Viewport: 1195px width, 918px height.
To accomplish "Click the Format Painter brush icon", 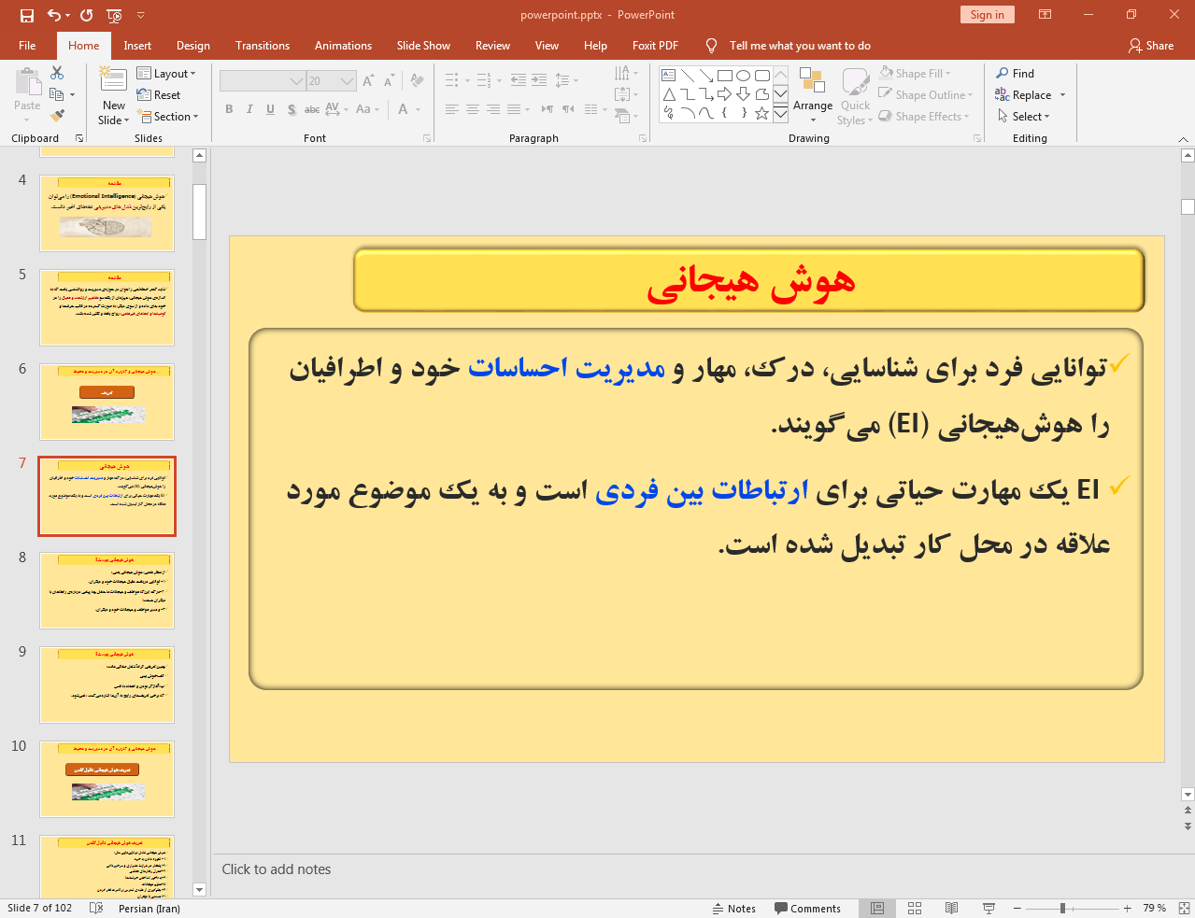I will tap(57, 116).
